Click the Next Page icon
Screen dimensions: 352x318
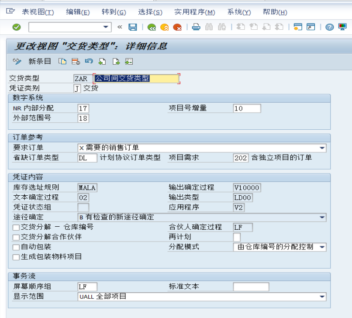pyautogui.click(x=266, y=27)
